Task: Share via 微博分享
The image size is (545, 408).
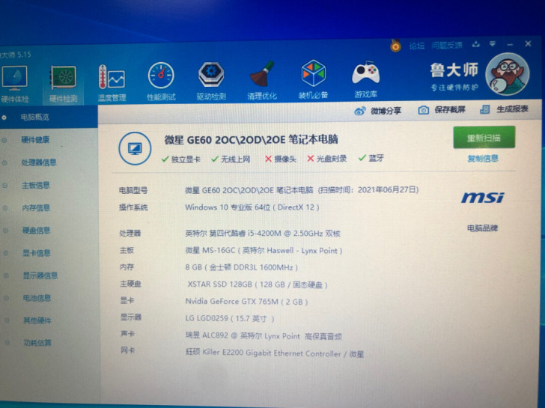Action: [x=386, y=111]
